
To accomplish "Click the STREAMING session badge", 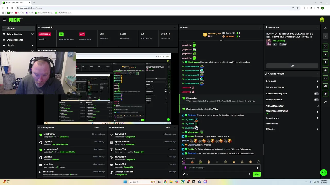I will pyautogui.click(x=45, y=34).
